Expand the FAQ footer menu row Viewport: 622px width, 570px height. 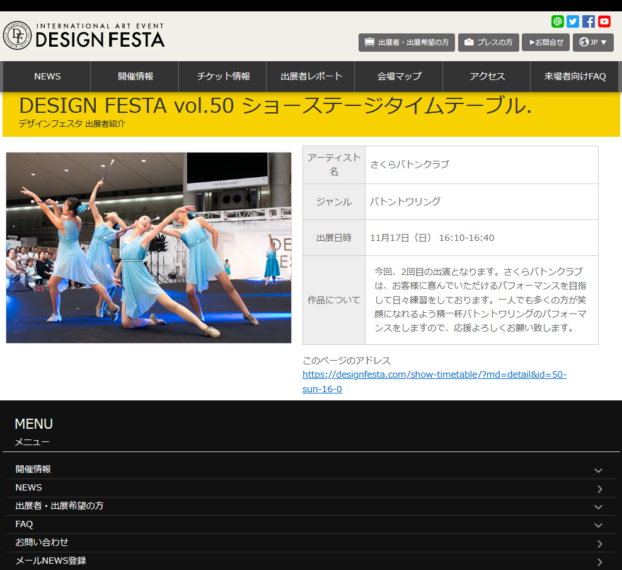point(598,525)
